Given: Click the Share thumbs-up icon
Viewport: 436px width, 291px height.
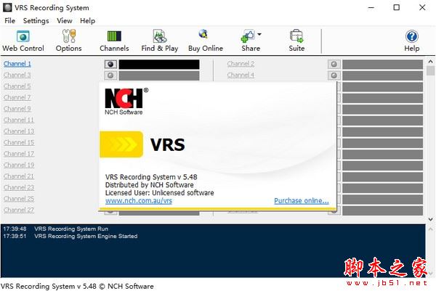Looking at the screenshot, I should coord(248,36).
